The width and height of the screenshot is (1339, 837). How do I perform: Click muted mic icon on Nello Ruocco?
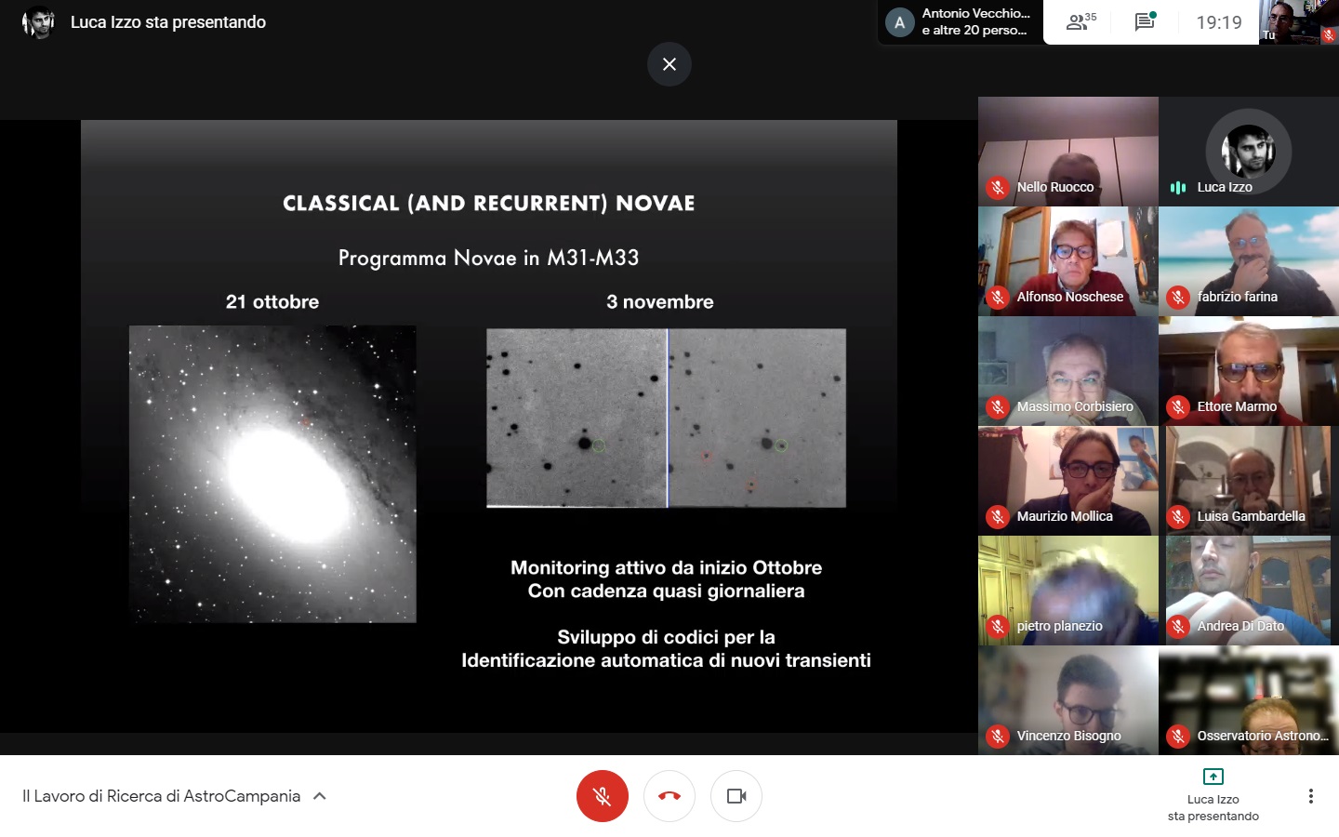click(x=998, y=187)
